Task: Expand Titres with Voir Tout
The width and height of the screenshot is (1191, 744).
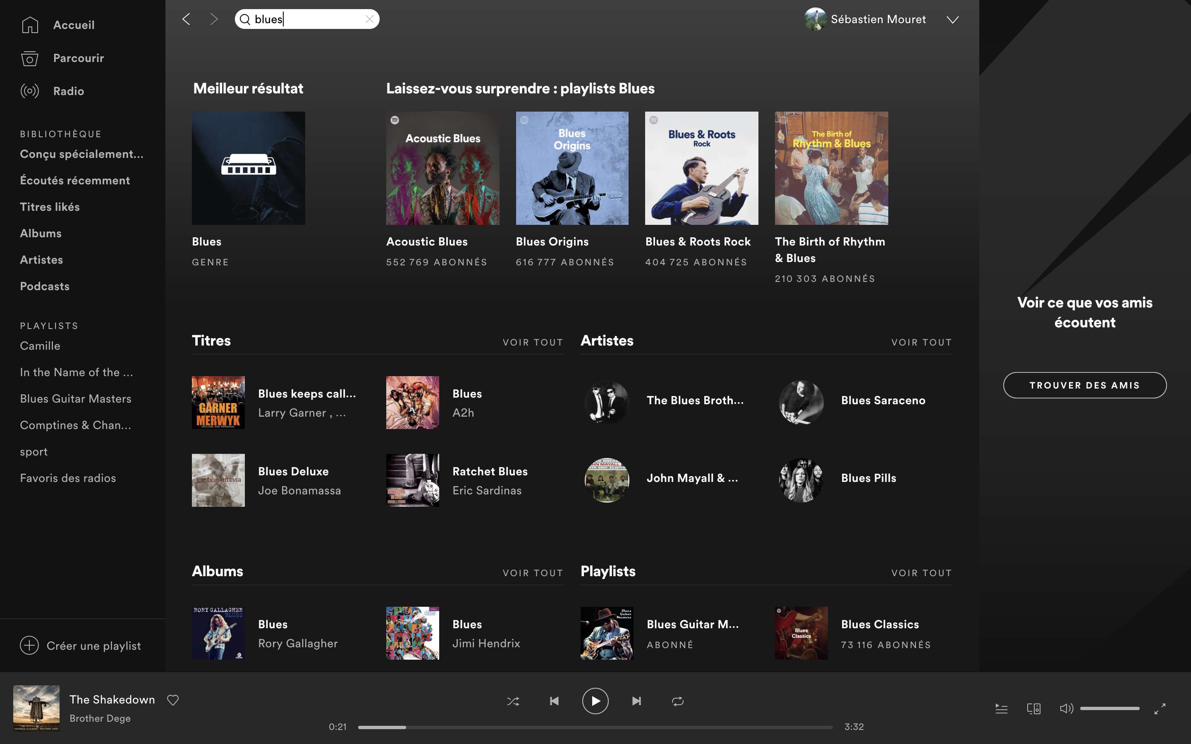Action: click(533, 343)
